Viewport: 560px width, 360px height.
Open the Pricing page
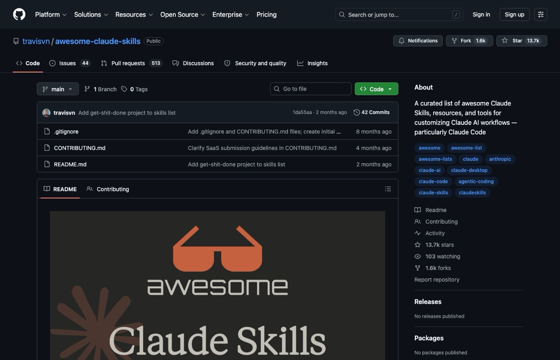(x=266, y=14)
